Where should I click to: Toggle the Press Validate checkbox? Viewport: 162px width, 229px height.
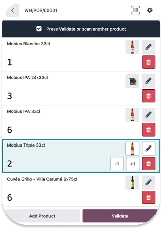[39, 29]
